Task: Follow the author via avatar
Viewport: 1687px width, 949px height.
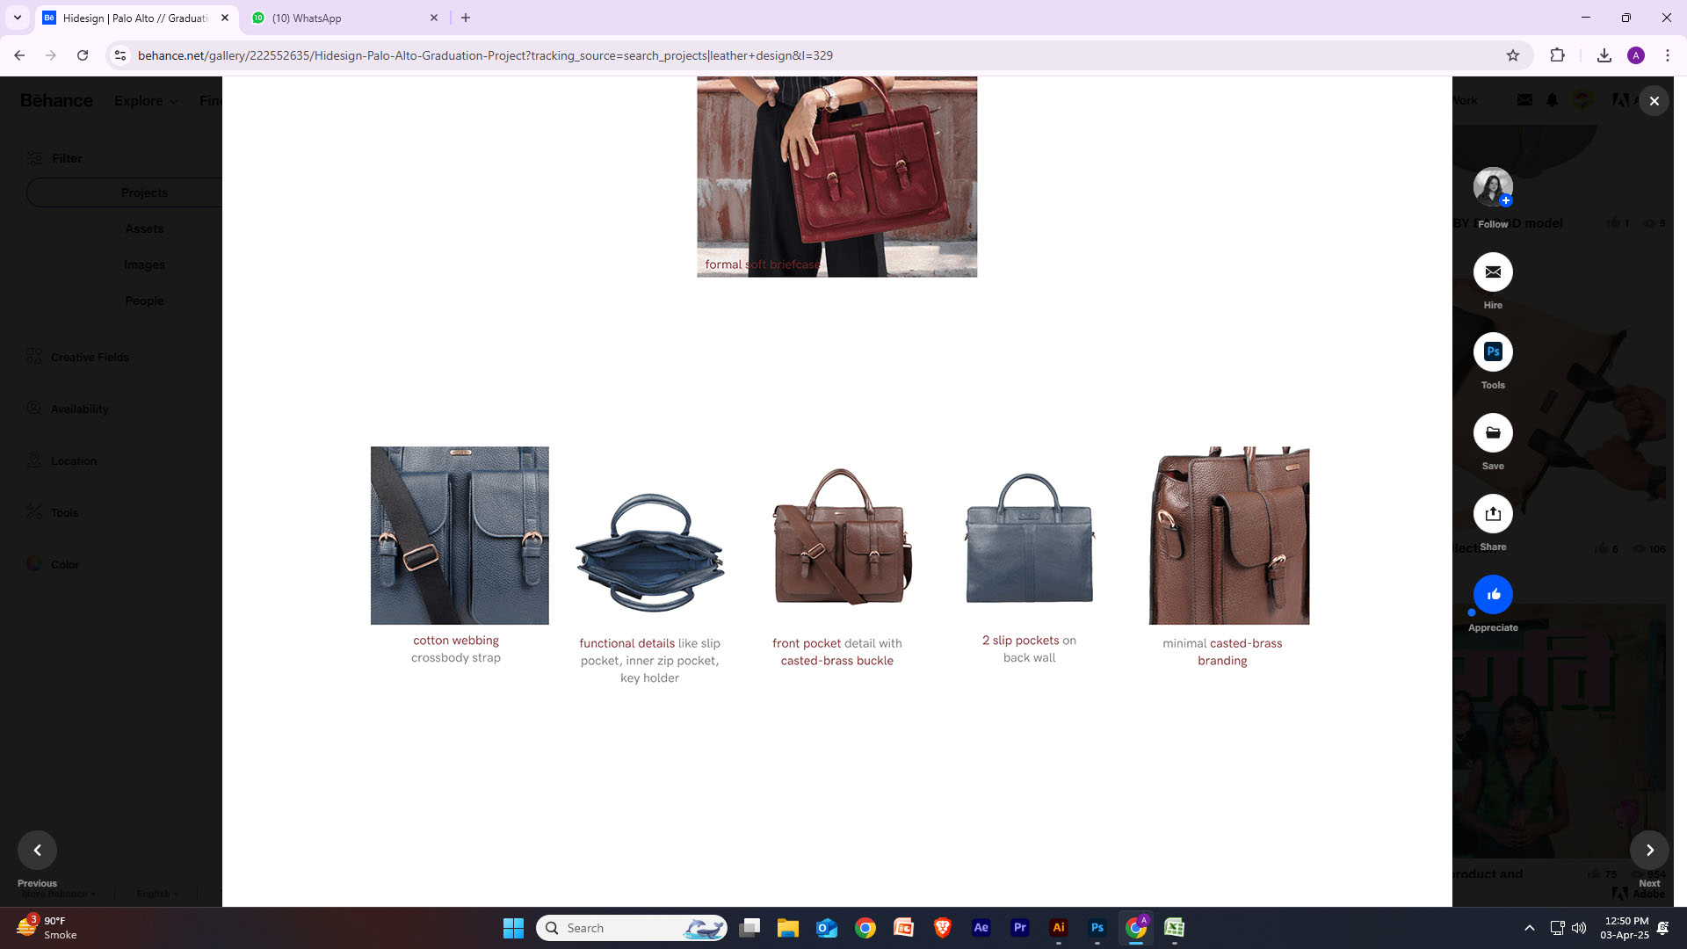Action: 1493,186
